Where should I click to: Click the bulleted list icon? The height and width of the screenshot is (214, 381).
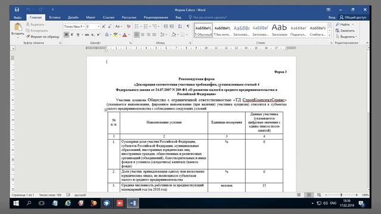137,26
